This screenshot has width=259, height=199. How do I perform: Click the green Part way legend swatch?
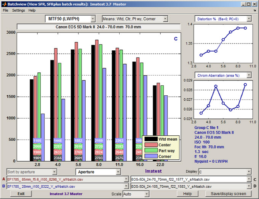tap(151, 151)
